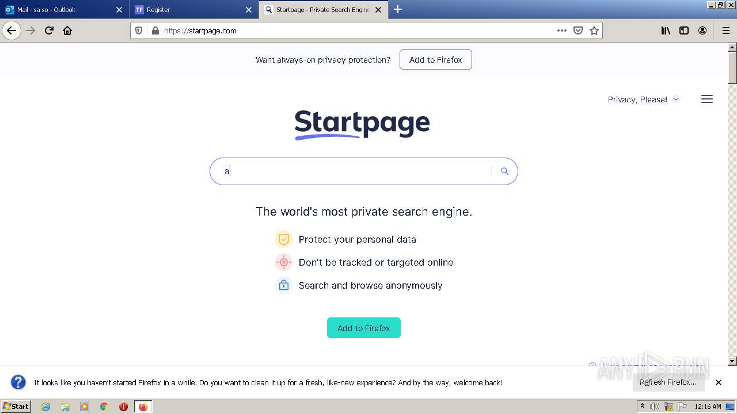Click the address bar URL startpage.com
The image size is (737, 414).
coord(200,31)
